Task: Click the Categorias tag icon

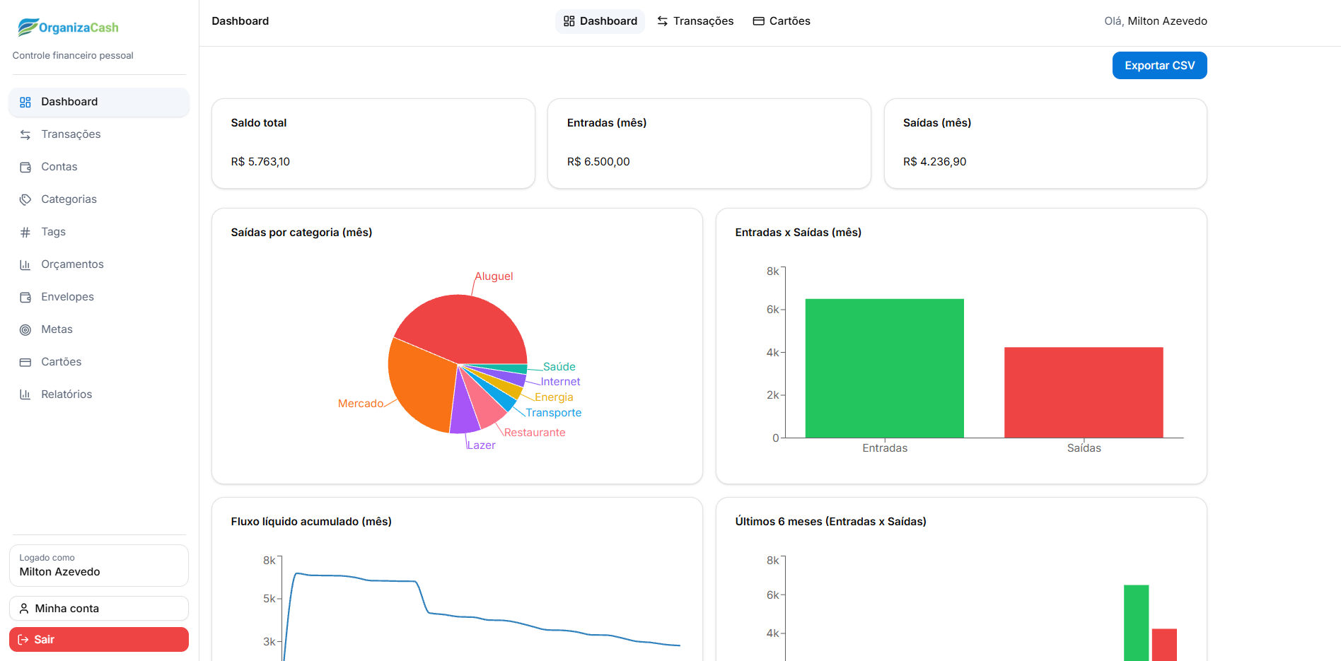Action: pos(25,199)
